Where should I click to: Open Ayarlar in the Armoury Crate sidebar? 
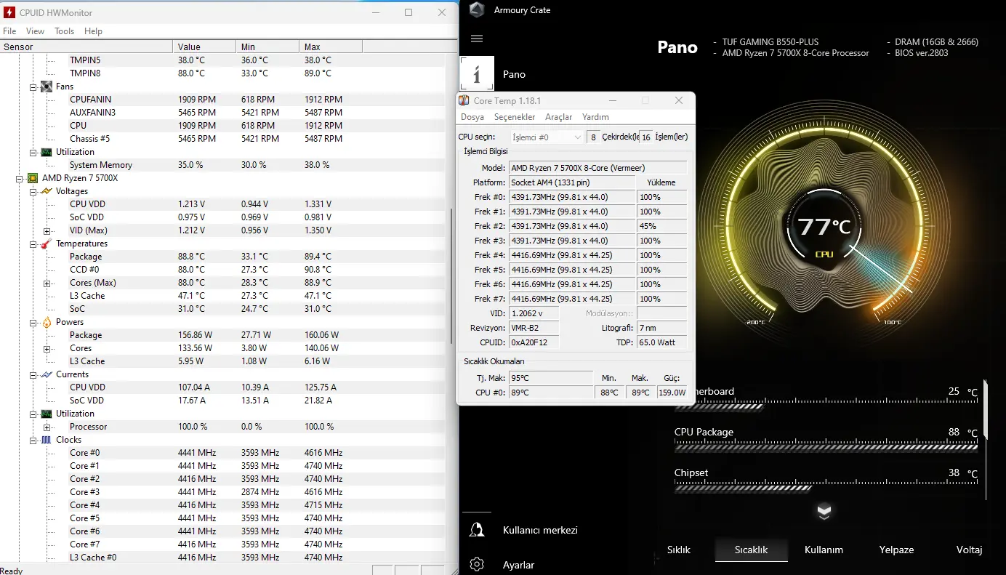point(518,565)
